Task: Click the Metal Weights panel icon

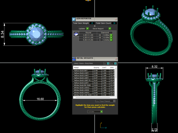Action: [74, 59]
